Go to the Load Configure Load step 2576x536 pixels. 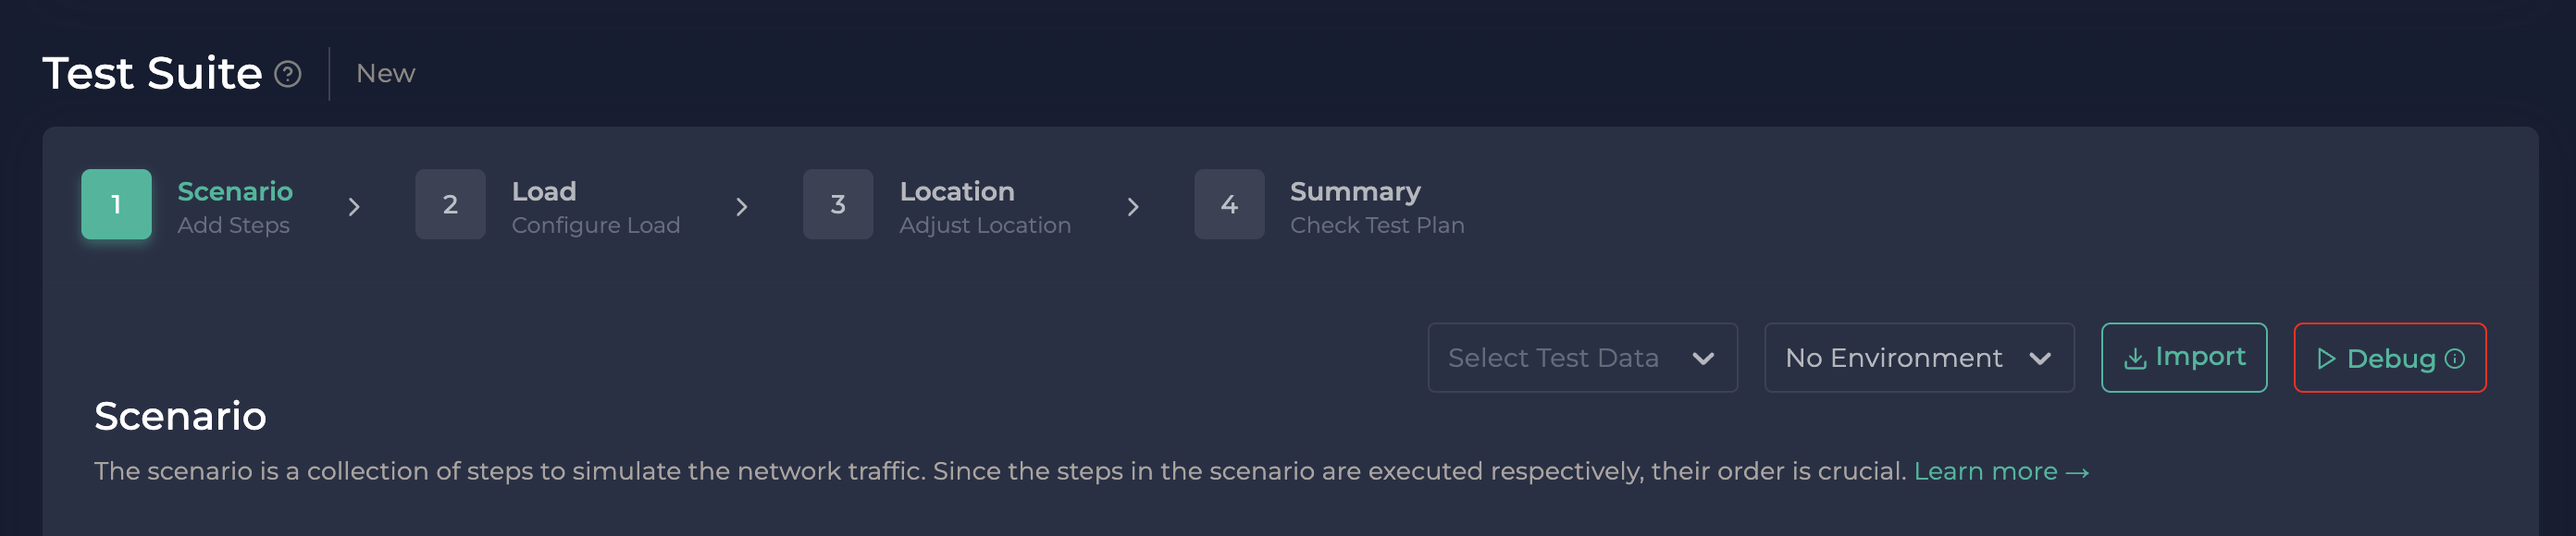click(x=595, y=207)
